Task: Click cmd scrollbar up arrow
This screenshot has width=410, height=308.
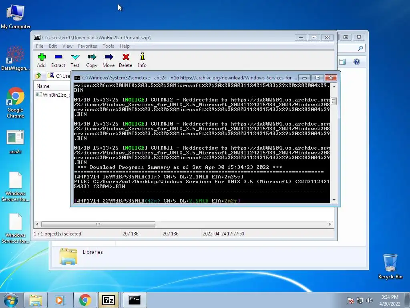Action: point(334,87)
